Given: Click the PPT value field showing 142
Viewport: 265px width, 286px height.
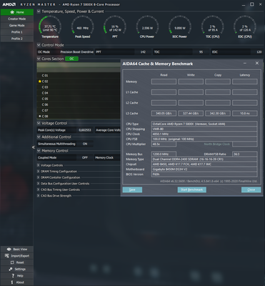Looking at the screenshot, I should click(x=143, y=52).
